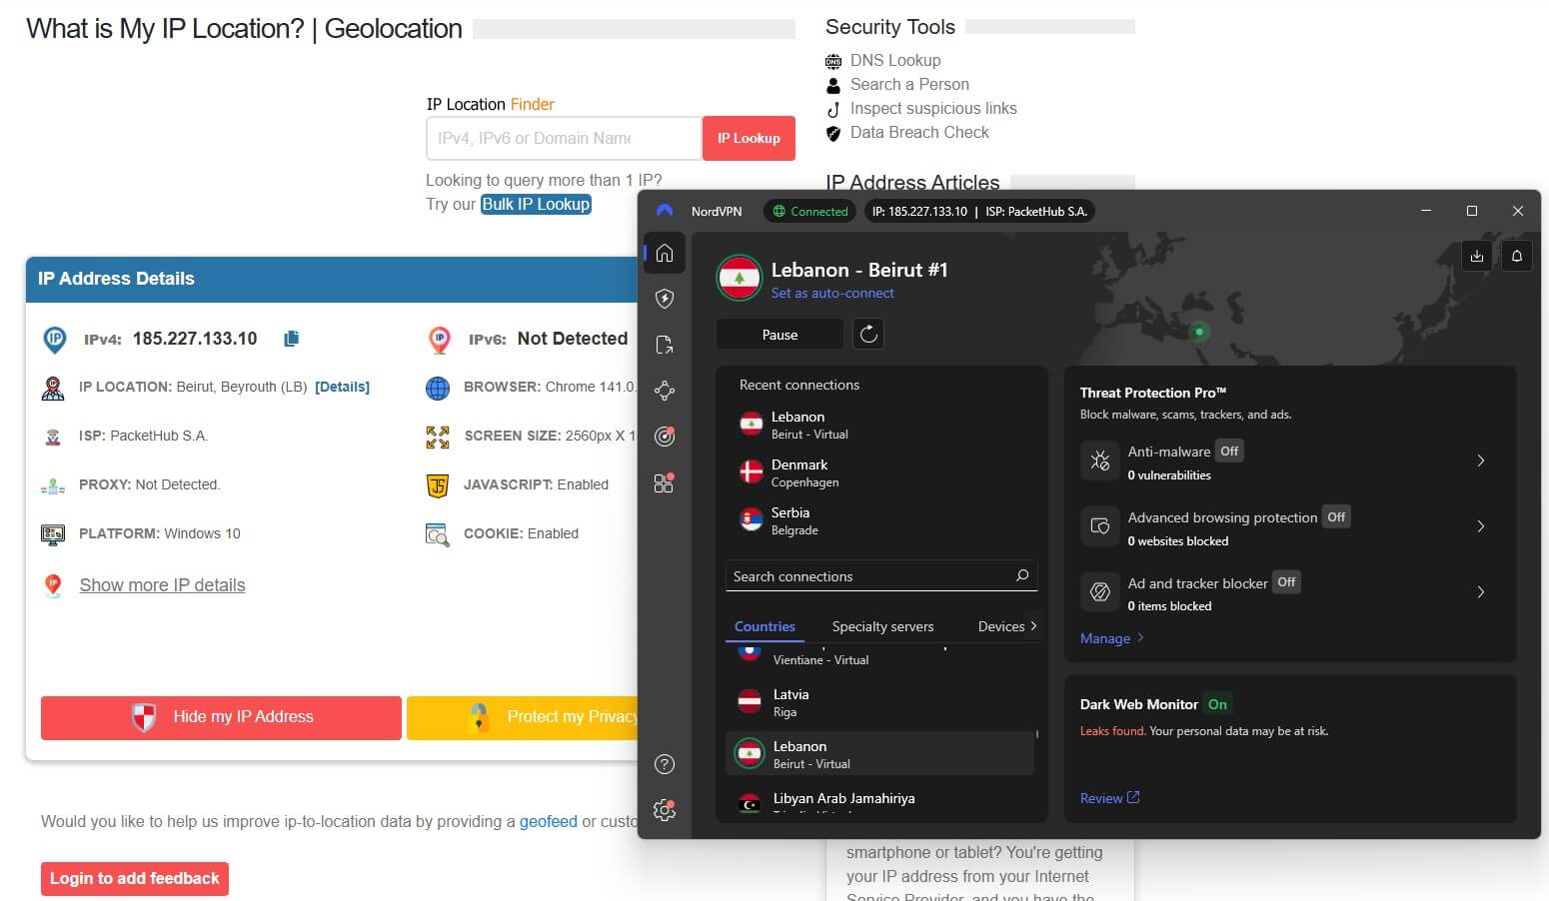The height and width of the screenshot is (901, 1549).
Task: Open the NordVPN settings gear icon
Action: point(665,810)
